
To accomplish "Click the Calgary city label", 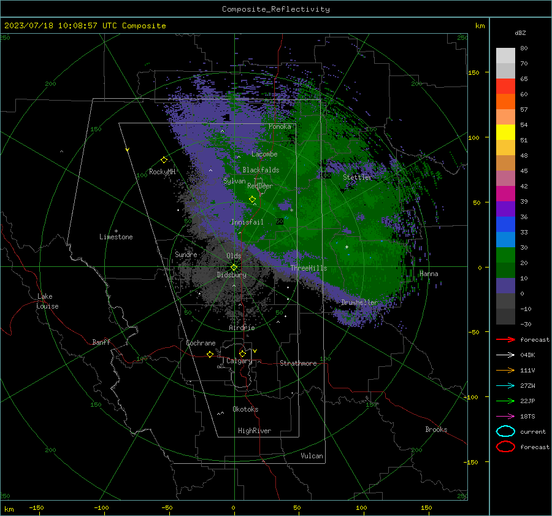I will 239,361.
